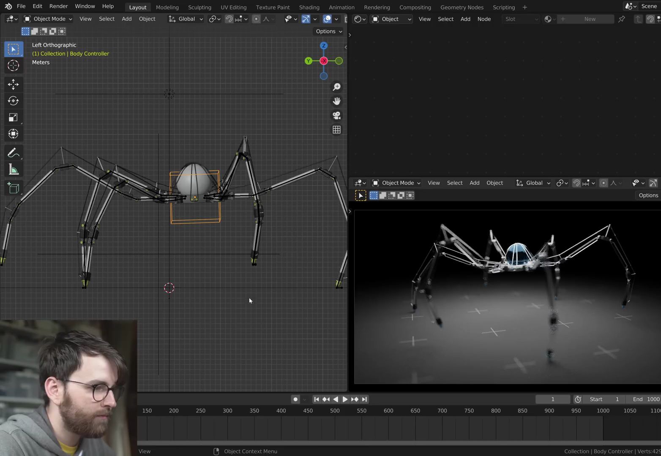Open the Render menu
The width and height of the screenshot is (661, 456).
(x=58, y=6)
